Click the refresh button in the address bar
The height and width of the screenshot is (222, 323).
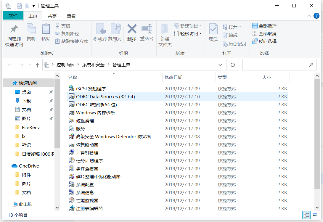tap(232, 65)
